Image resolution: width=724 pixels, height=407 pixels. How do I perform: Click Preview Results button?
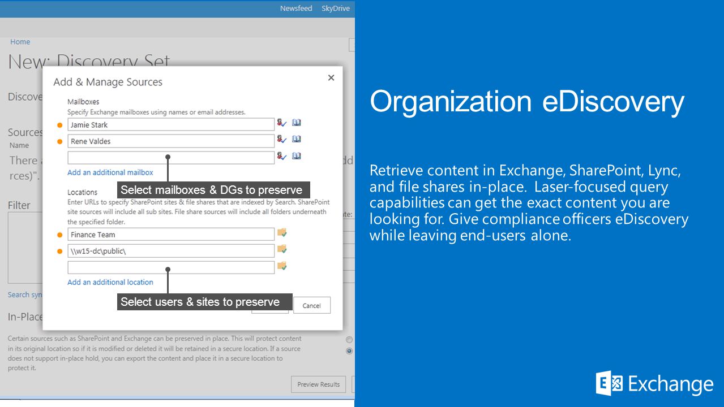point(319,384)
